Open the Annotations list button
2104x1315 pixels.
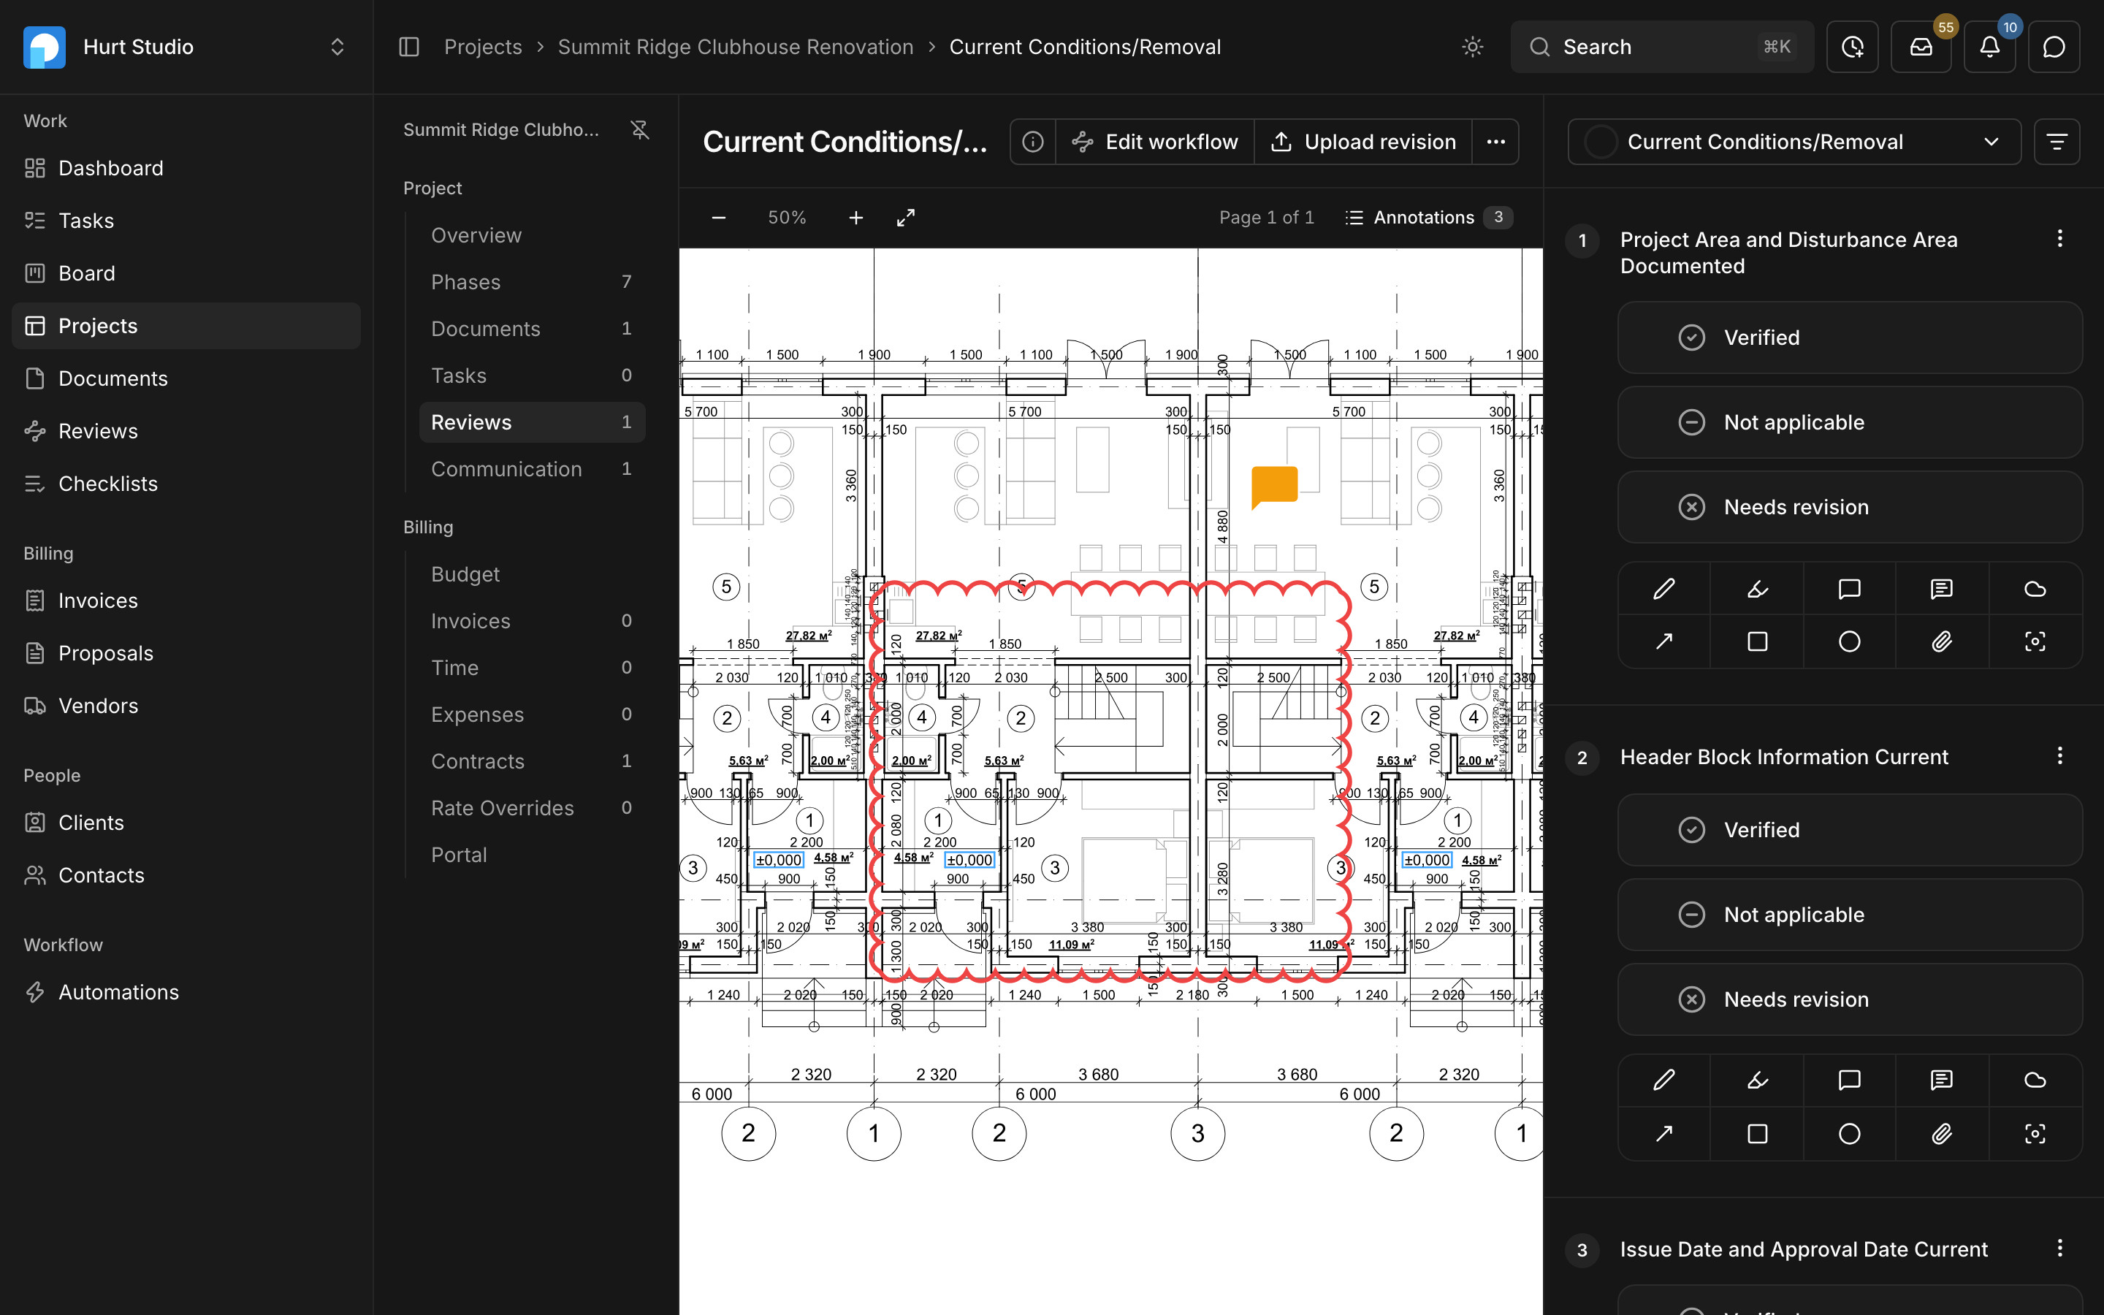coord(1428,218)
